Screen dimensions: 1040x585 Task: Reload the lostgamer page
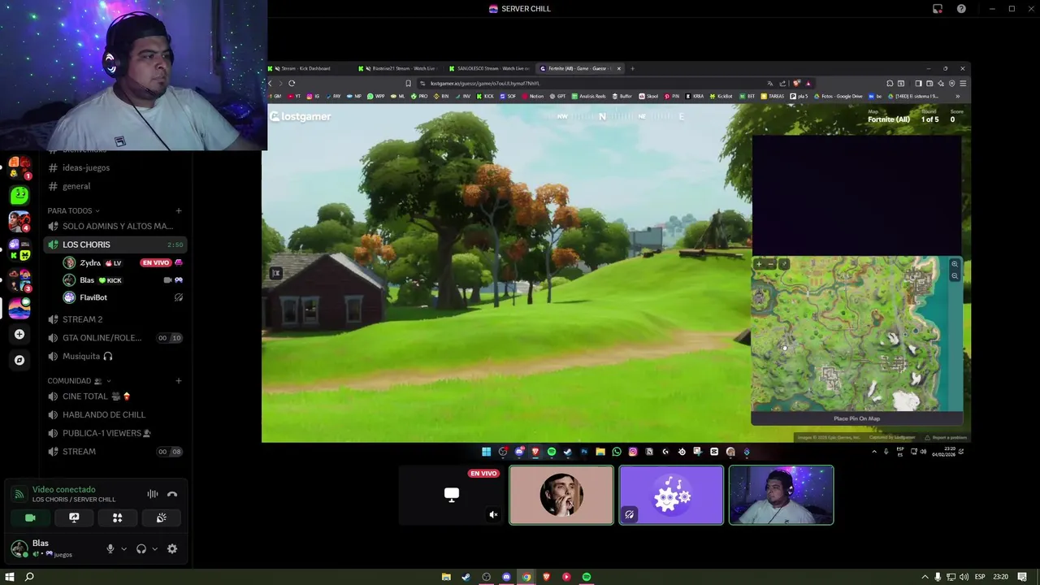[292, 83]
